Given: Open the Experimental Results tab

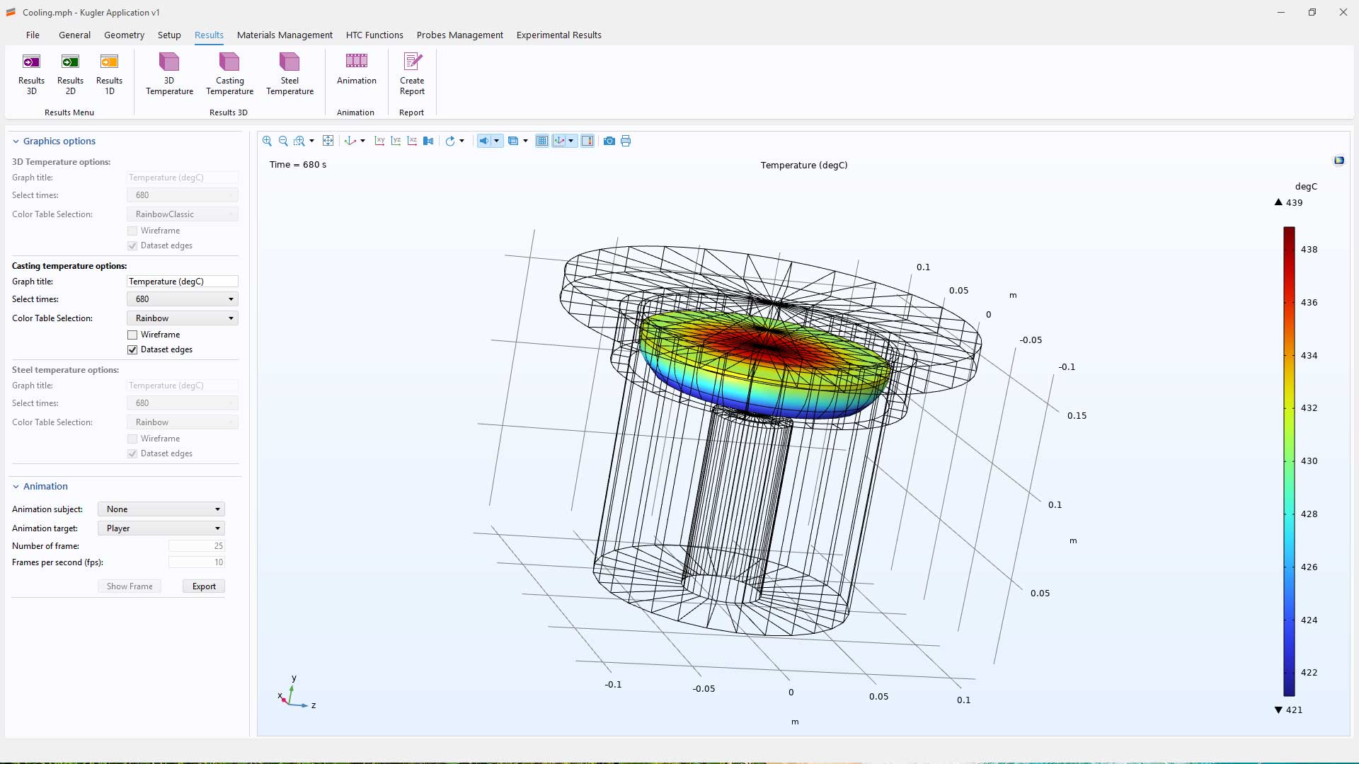Looking at the screenshot, I should click(x=558, y=35).
